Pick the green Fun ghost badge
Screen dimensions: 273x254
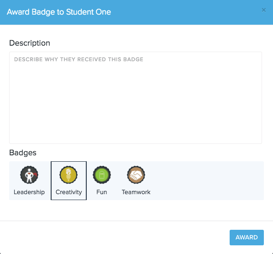pyautogui.click(x=102, y=175)
